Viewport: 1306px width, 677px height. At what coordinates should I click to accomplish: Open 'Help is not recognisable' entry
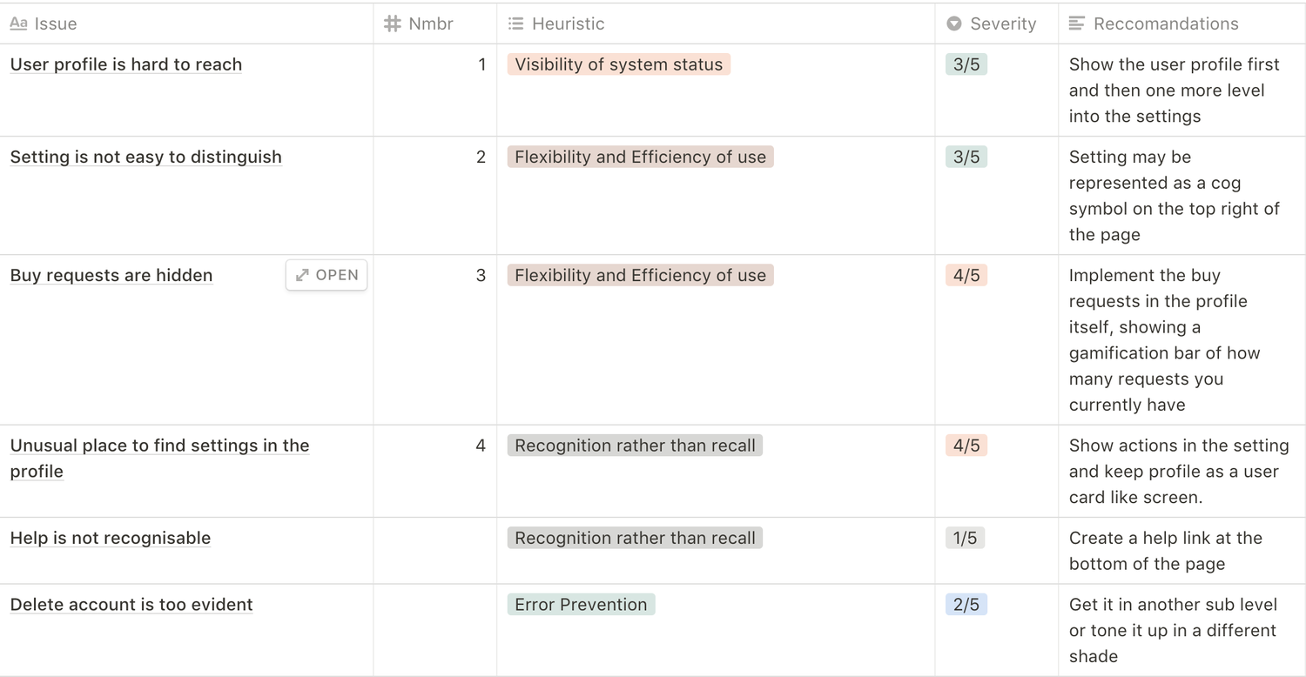click(111, 538)
